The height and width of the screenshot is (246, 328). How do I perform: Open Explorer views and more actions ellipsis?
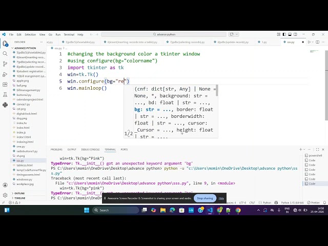point(42,42)
